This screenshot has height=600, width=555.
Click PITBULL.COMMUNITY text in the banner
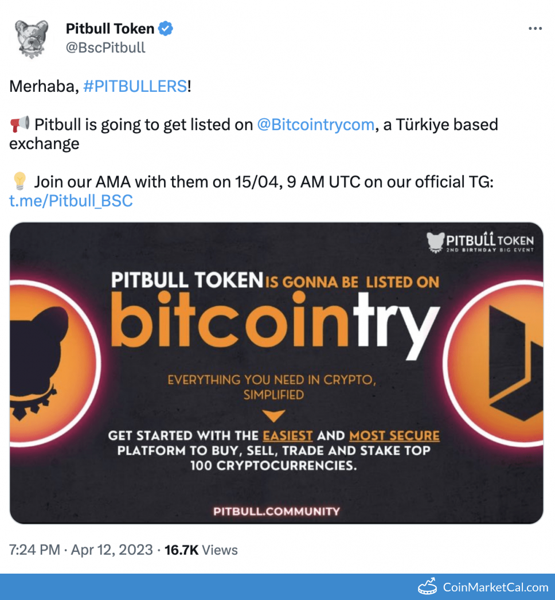(276, 511)
